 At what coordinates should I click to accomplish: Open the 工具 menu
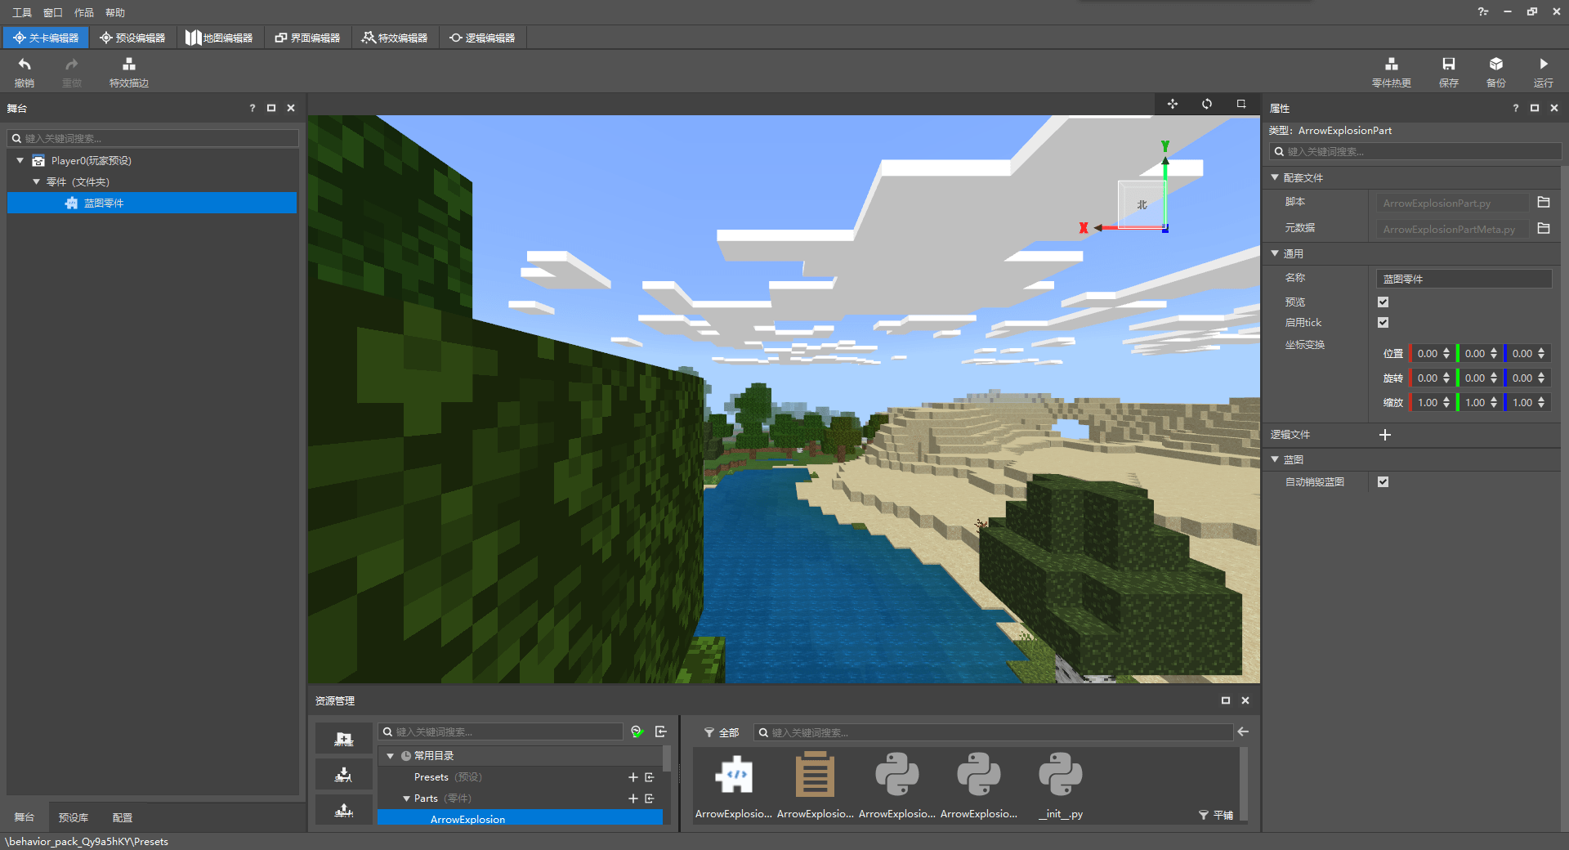[22, 12]
